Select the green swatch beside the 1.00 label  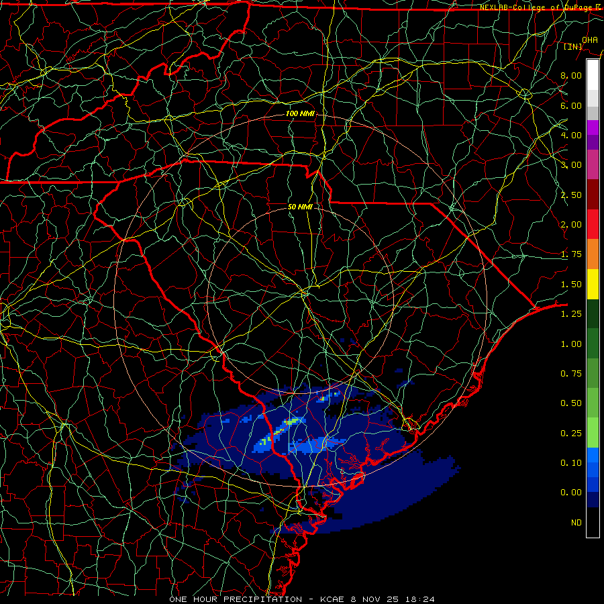tap(593, 344)
